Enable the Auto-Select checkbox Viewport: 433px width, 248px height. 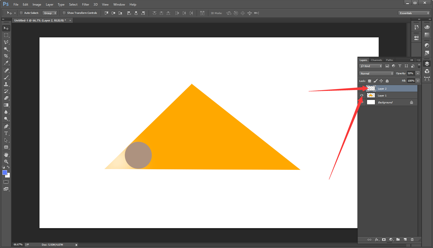(21, 13)
